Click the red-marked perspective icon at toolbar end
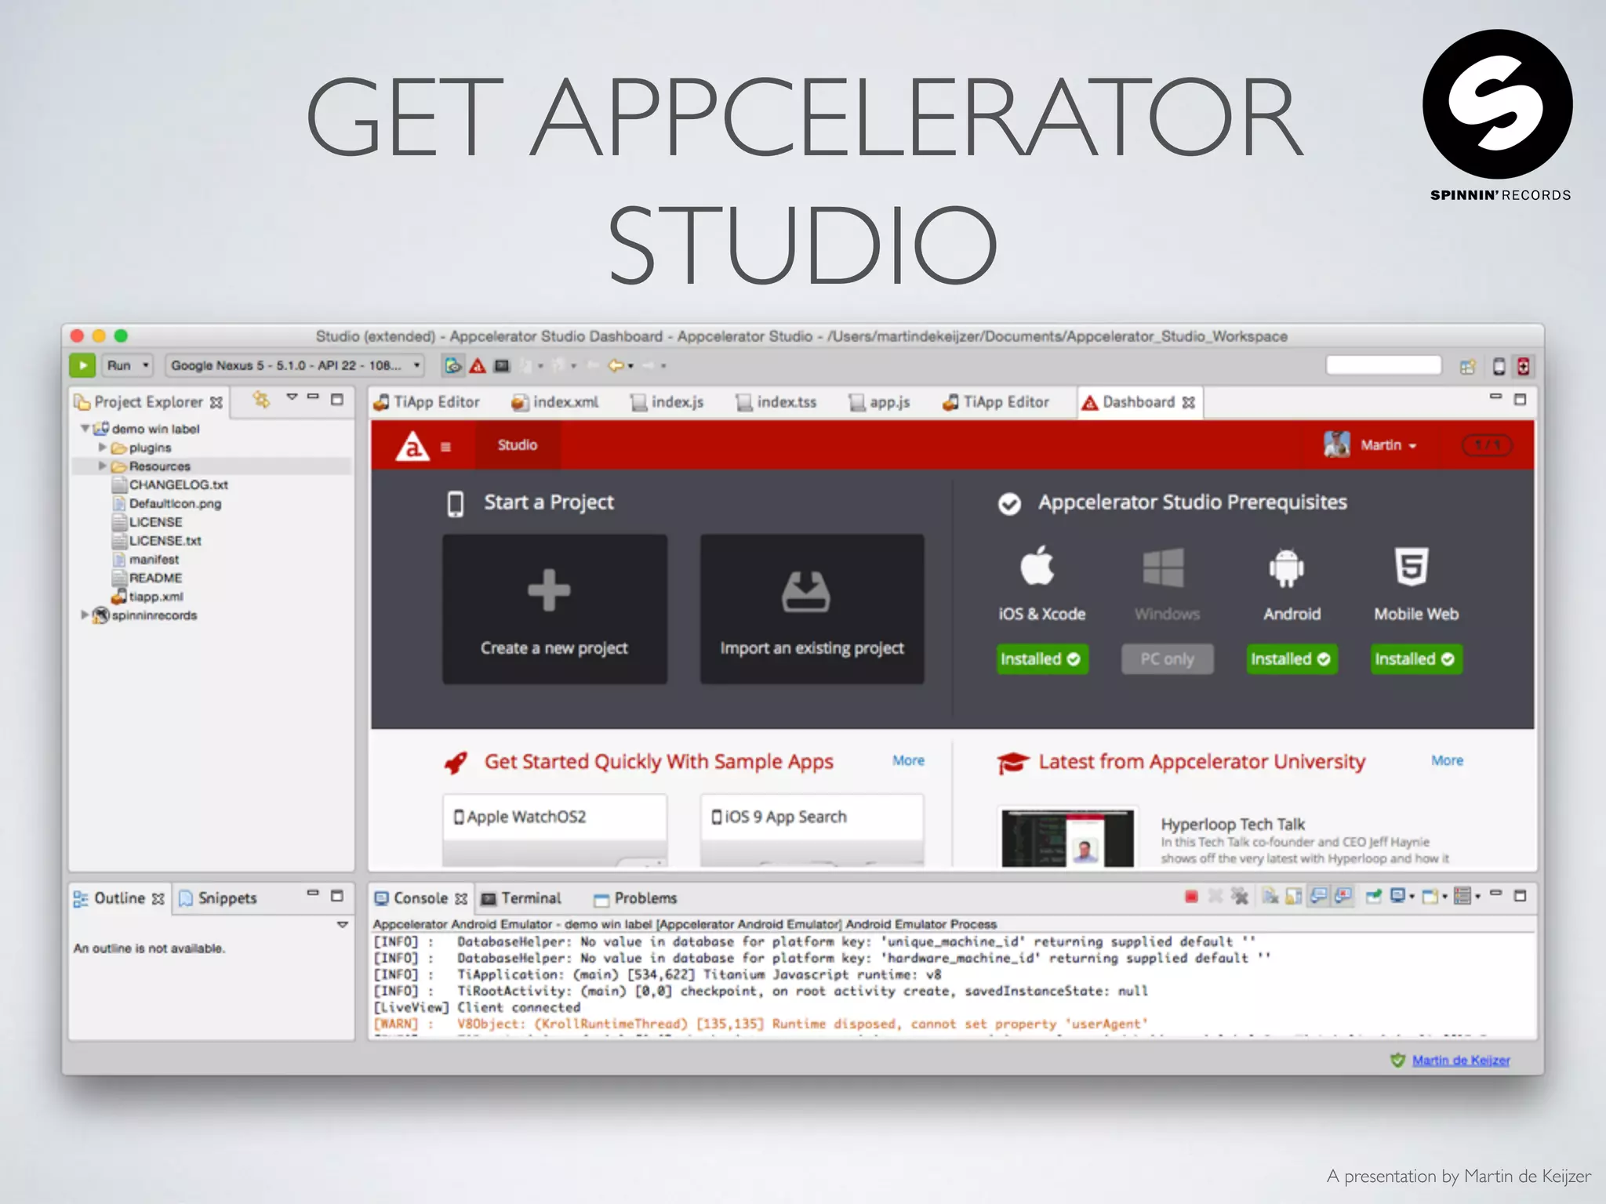The height and width of the screenshot is (1204, 1606). [1523, 366]
